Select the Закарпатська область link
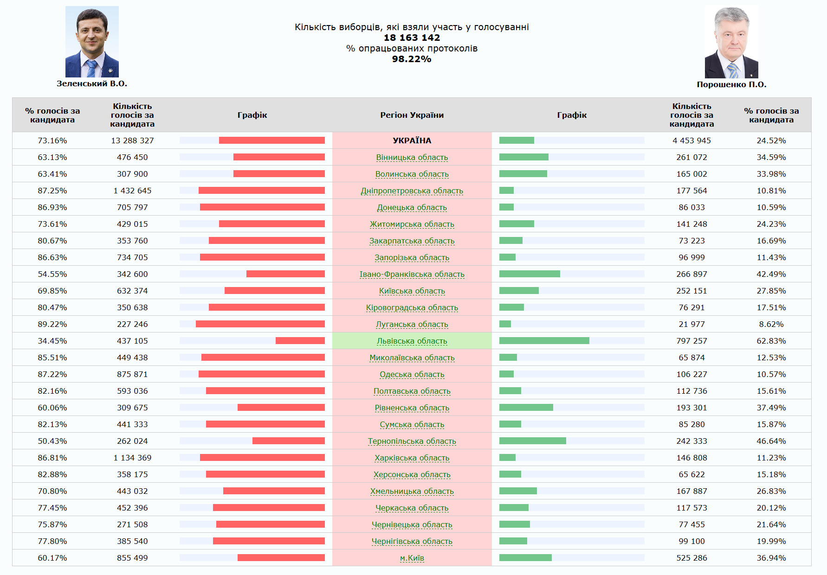The width and height of the screenshot is (827, 575). (412, 241)
